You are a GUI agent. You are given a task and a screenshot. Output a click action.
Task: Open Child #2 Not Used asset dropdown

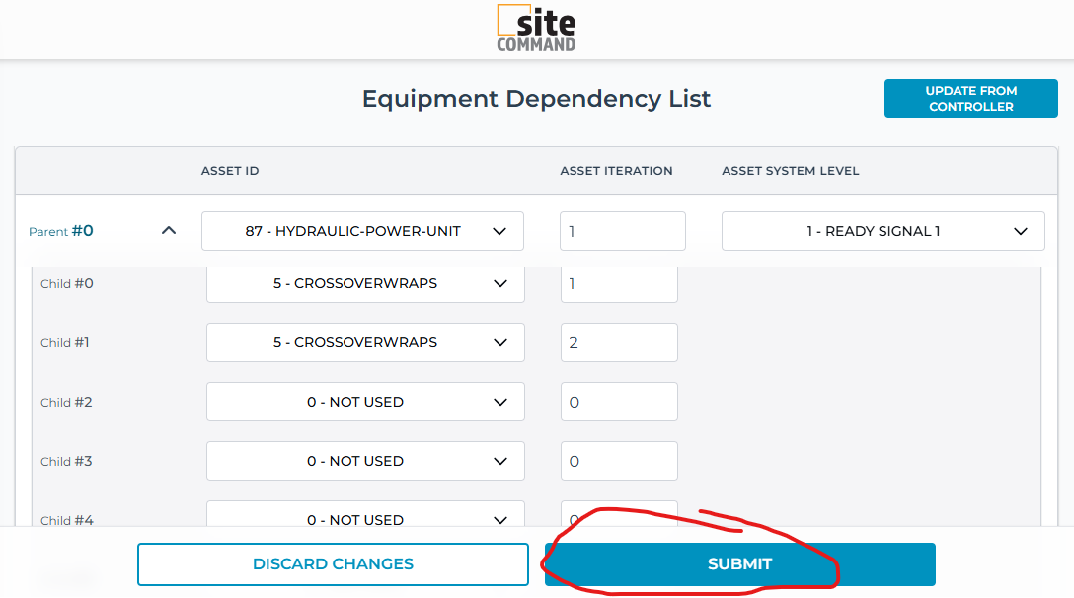[365, 403]
